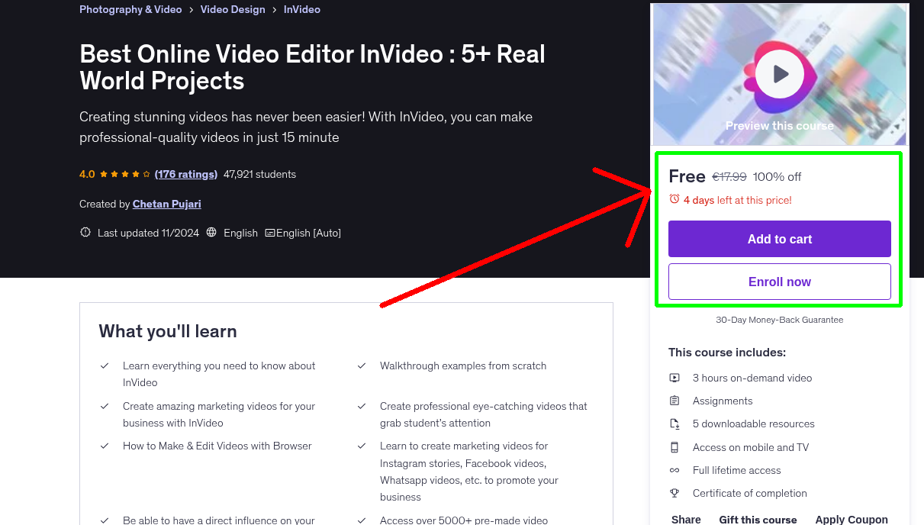Click the on-demand video icon

point(674,377)
